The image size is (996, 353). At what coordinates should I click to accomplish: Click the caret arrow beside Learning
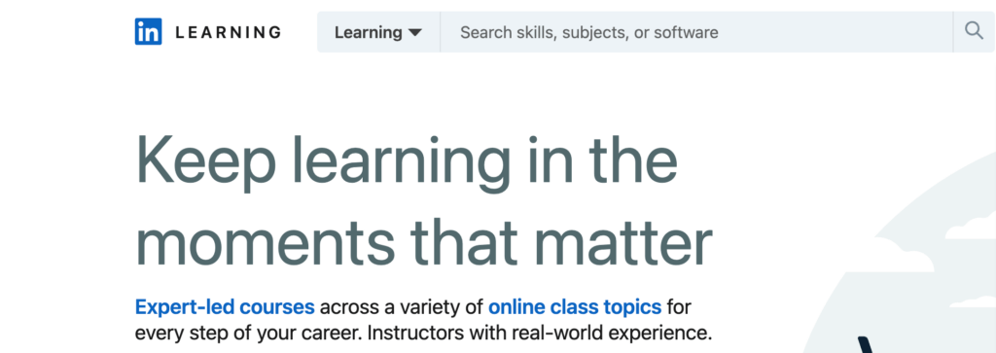414,32
